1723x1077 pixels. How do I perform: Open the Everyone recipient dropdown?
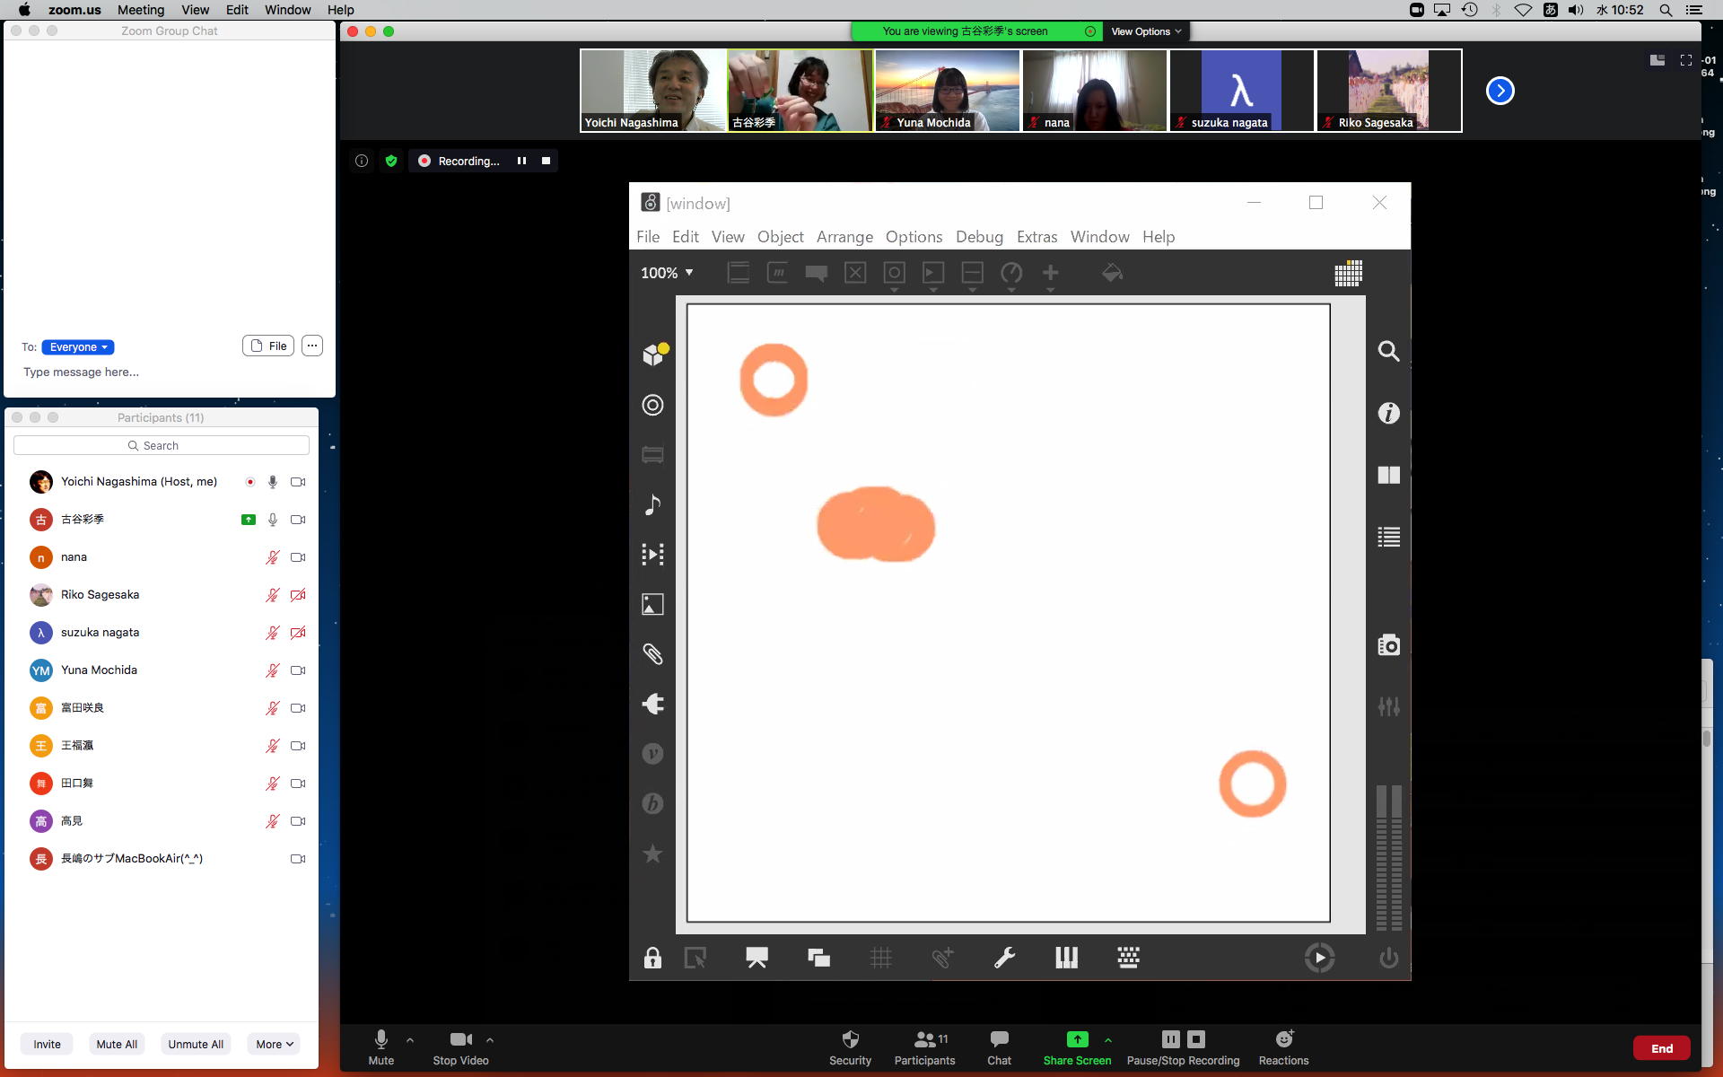point(78,347)
